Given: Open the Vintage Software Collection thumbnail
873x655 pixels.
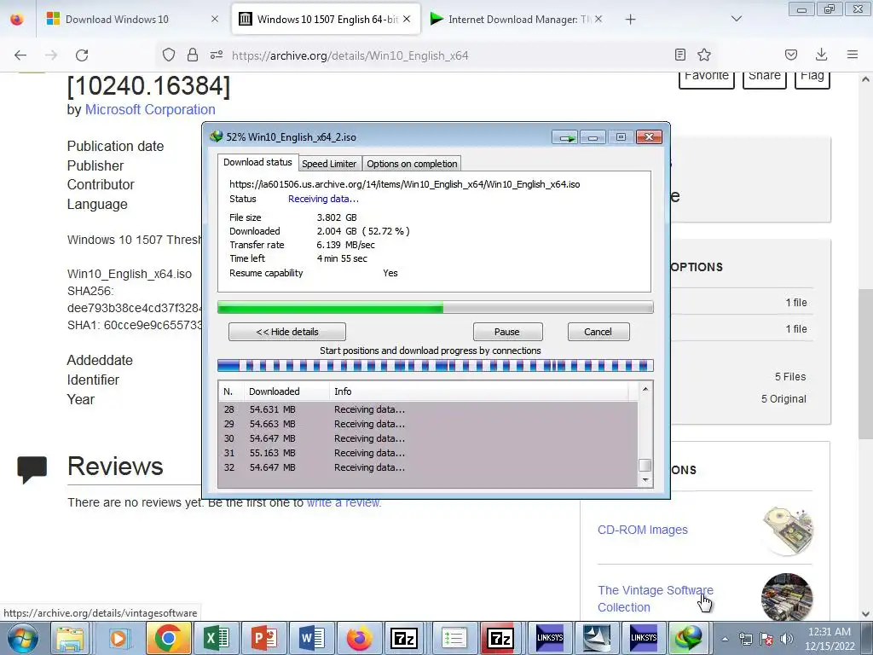Looking at the screenshot, I should tap(787, 598).
